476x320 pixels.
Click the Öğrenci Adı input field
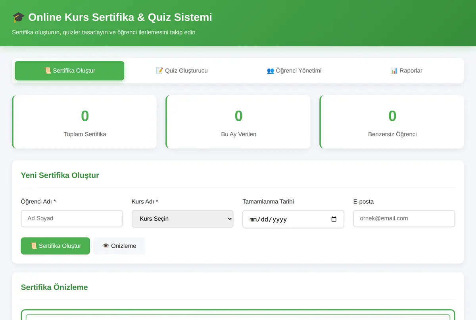(72, 219)
